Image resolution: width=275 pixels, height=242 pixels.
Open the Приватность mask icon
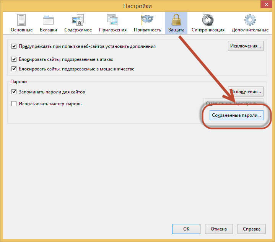click(x=147, y=23)
